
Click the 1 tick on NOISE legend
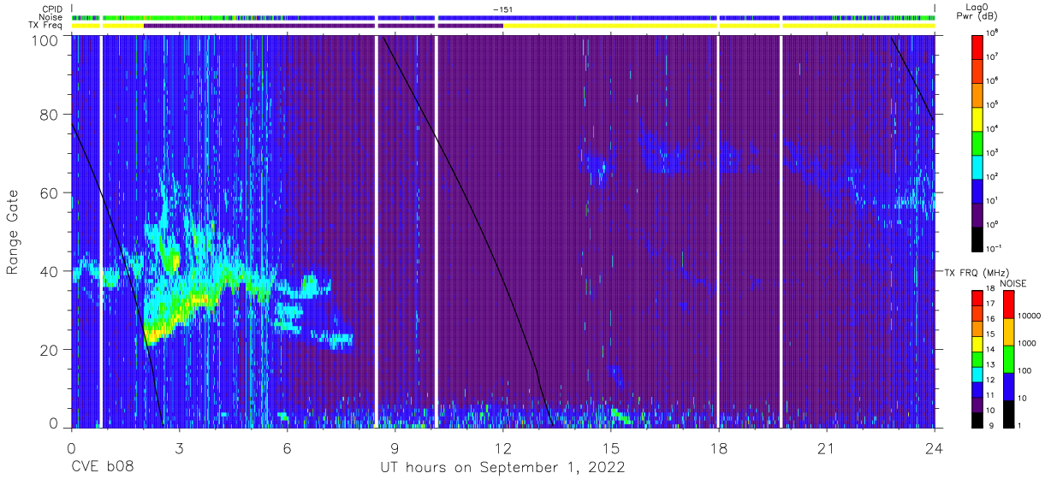point(1018,424)
